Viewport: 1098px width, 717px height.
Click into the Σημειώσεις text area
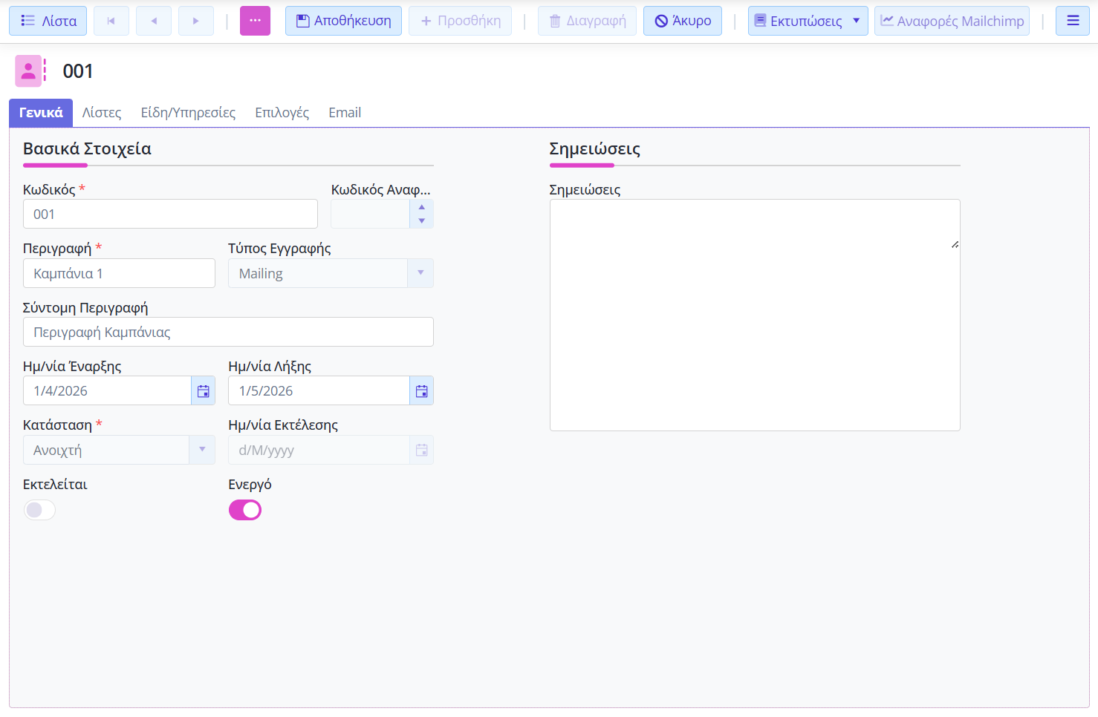(x=754, y=315)
